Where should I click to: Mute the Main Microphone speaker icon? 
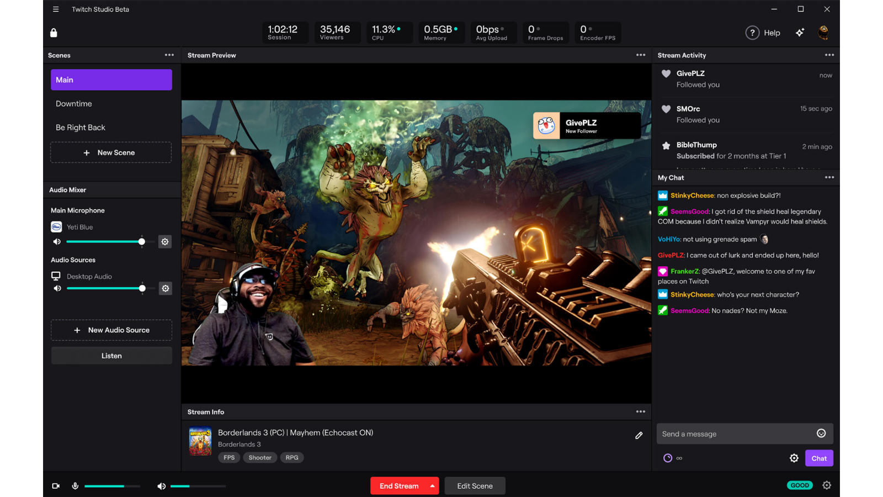pyautogui.click(x=57, y=242)
